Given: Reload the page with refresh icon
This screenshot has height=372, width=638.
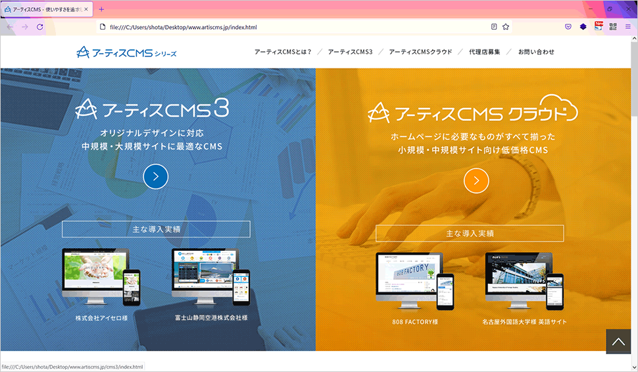Looking at the screenshot, I should 40,27.
